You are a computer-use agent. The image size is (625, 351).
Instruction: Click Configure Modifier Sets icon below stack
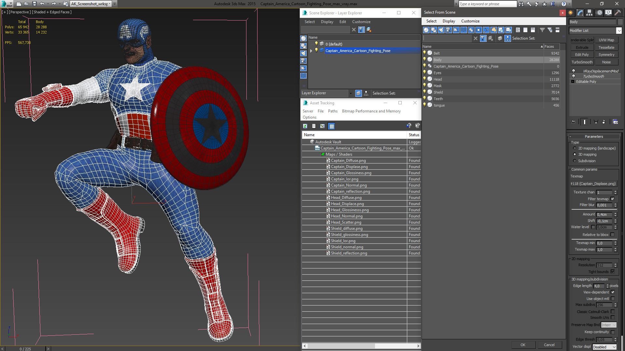click(x=615, y=122)
